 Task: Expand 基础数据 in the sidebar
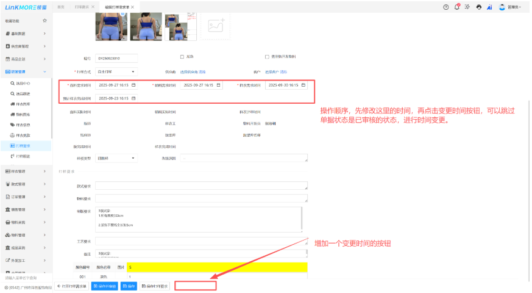26,33
